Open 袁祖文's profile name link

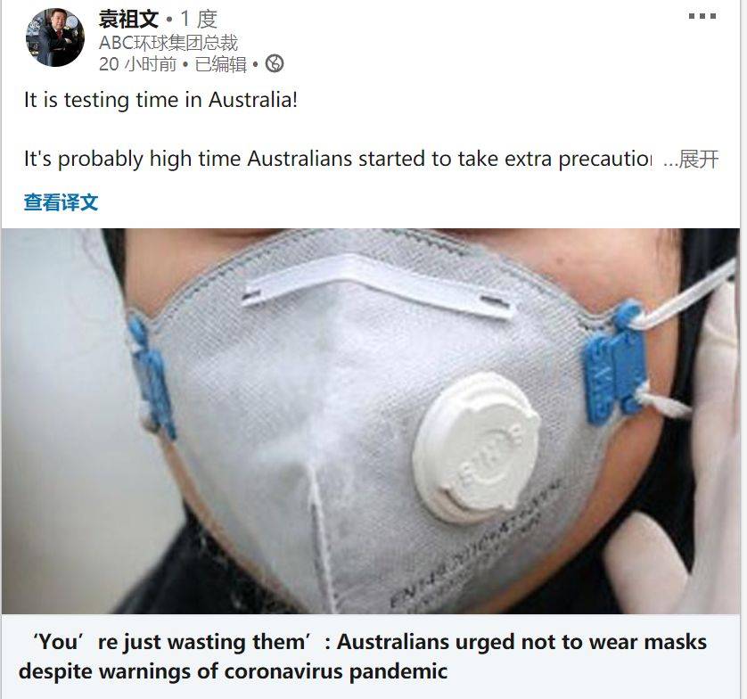128,19
